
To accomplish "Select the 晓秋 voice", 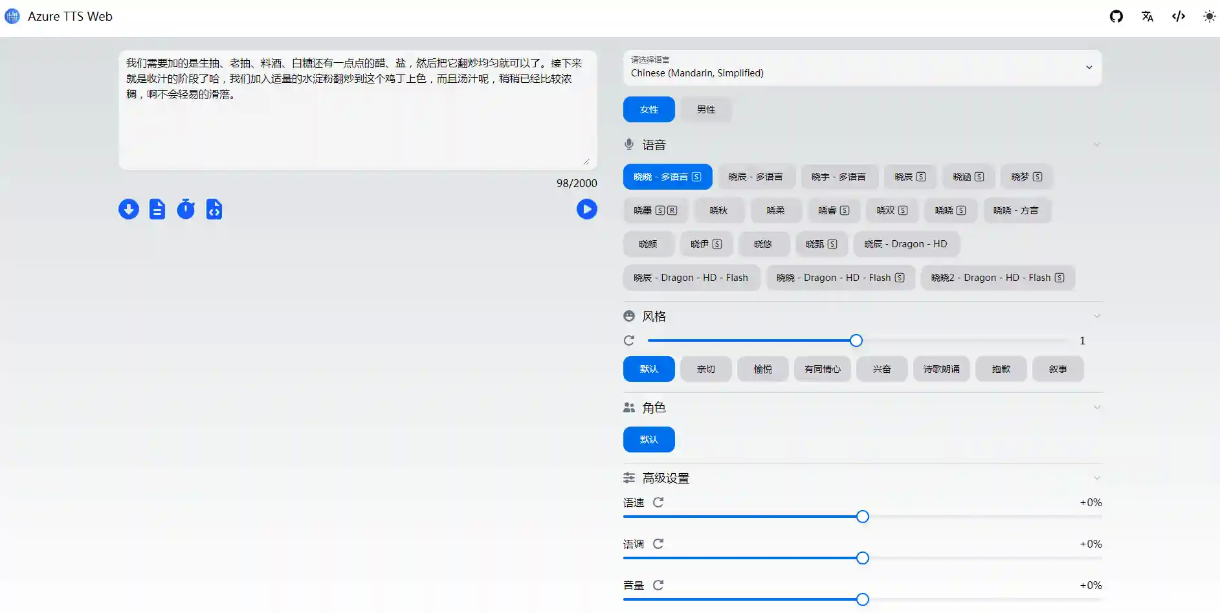I will [x=718, y=210].
